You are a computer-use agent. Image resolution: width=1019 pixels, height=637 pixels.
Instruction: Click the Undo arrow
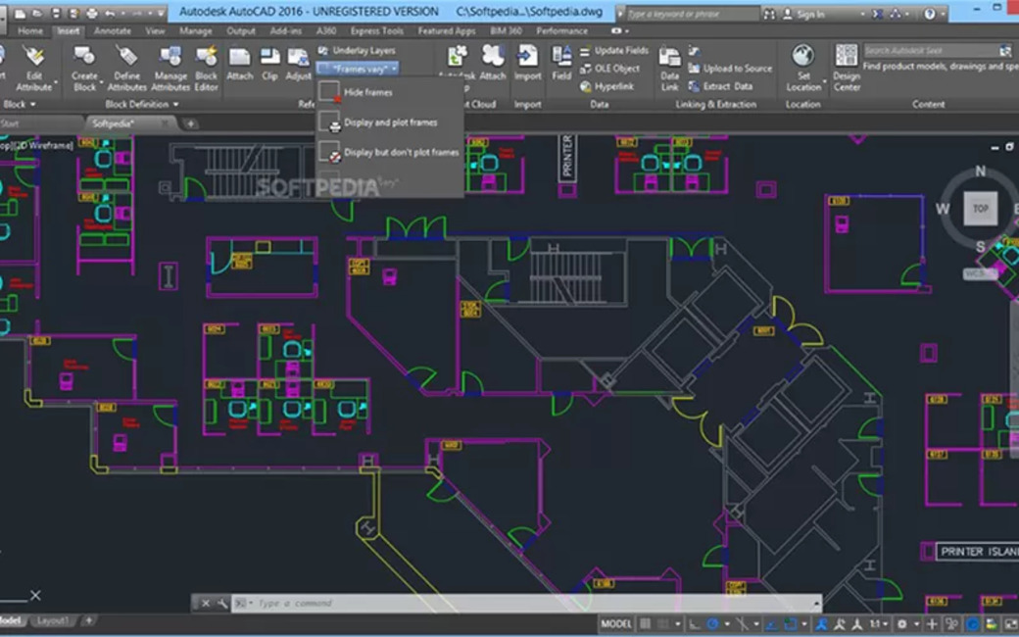[x=110, y=13]
